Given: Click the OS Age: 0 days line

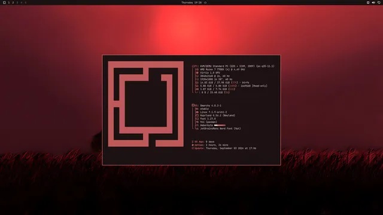Looking at the screenshot, I should click(x=203, y=142).
